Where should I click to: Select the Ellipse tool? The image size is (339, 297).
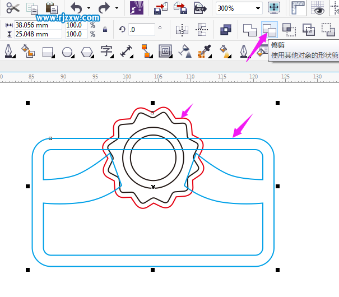point(67,52)
